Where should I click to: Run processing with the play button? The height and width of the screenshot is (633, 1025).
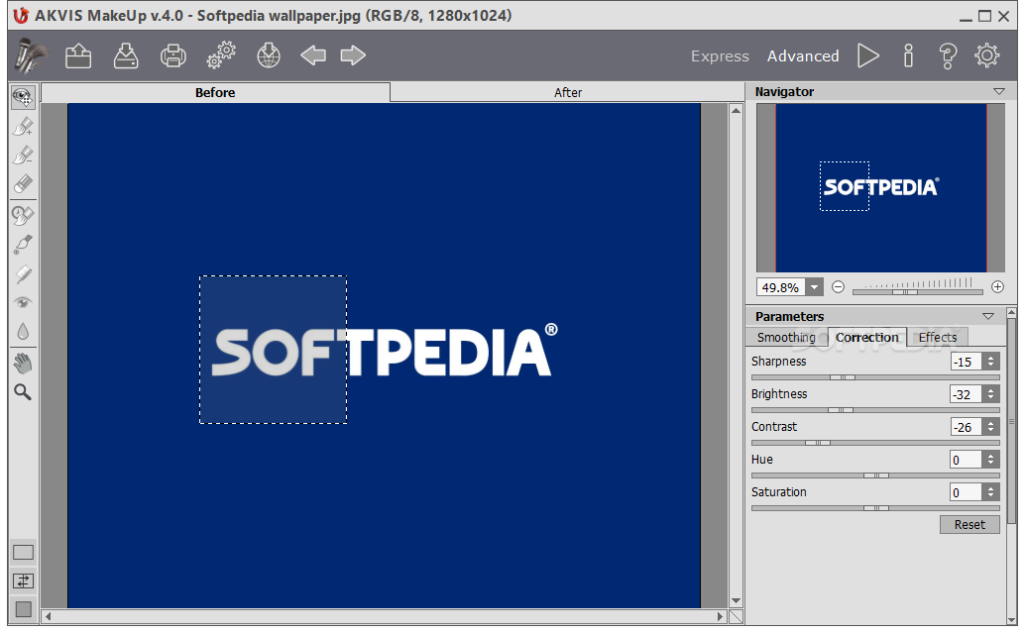click(x=868, y=55)
